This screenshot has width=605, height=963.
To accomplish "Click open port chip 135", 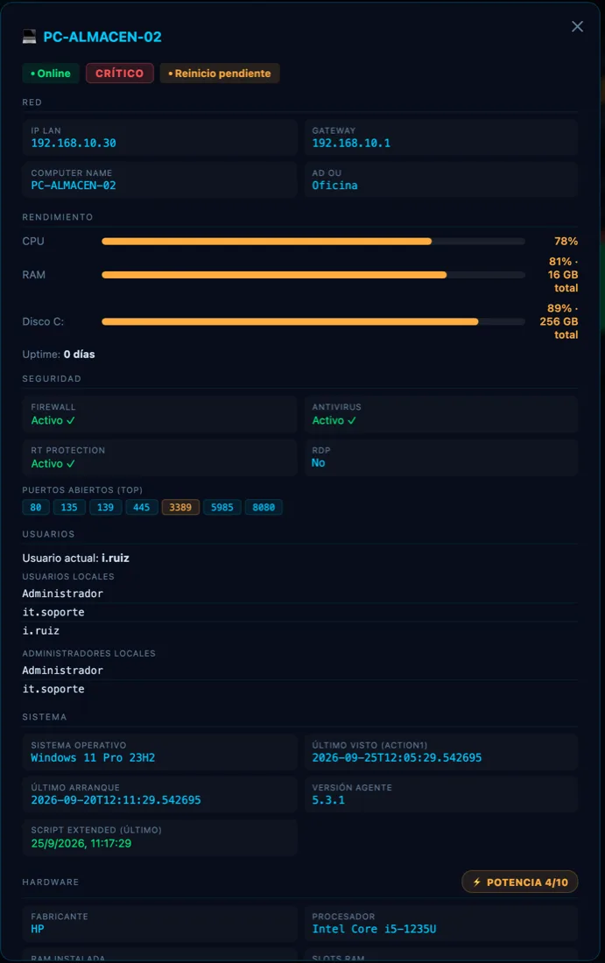I will [69, 507].
